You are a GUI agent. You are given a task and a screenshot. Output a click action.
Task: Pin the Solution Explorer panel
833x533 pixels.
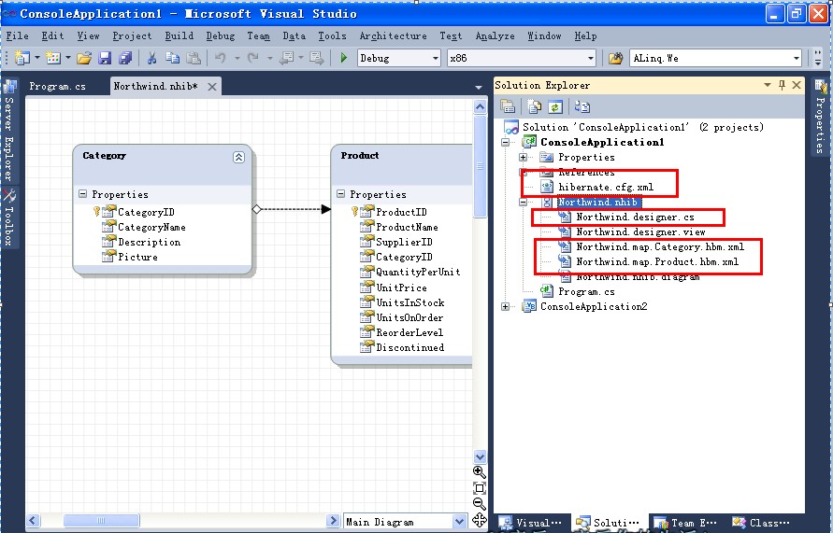pyautogui.click(x=782, y=85)
